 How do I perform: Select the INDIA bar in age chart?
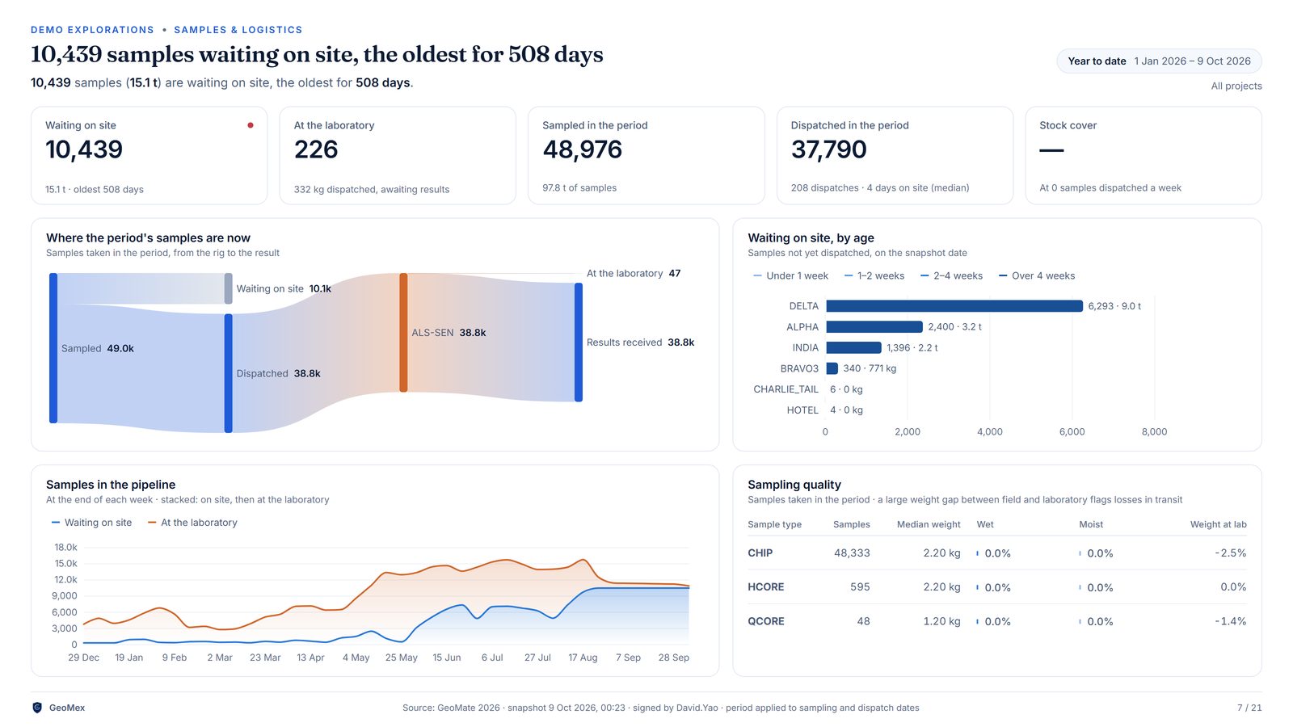[x=853, y=348]
